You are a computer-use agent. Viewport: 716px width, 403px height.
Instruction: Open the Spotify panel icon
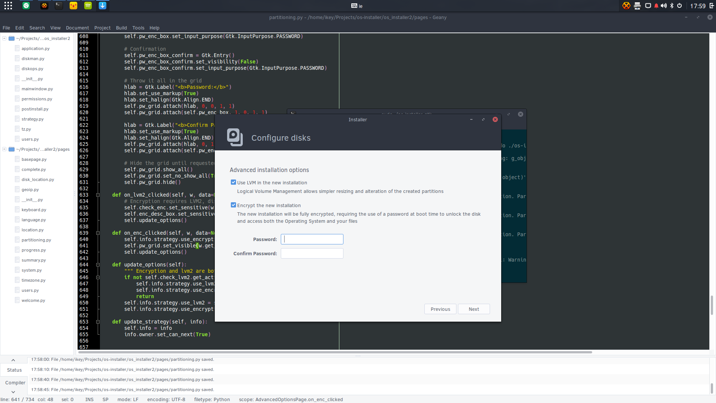tap(88, 6)
